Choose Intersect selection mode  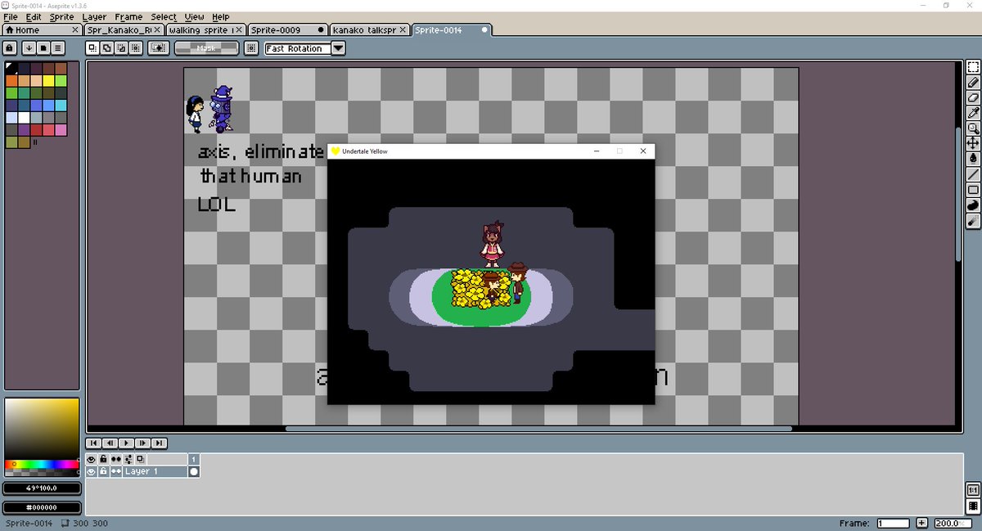click(x=136, y=48)
